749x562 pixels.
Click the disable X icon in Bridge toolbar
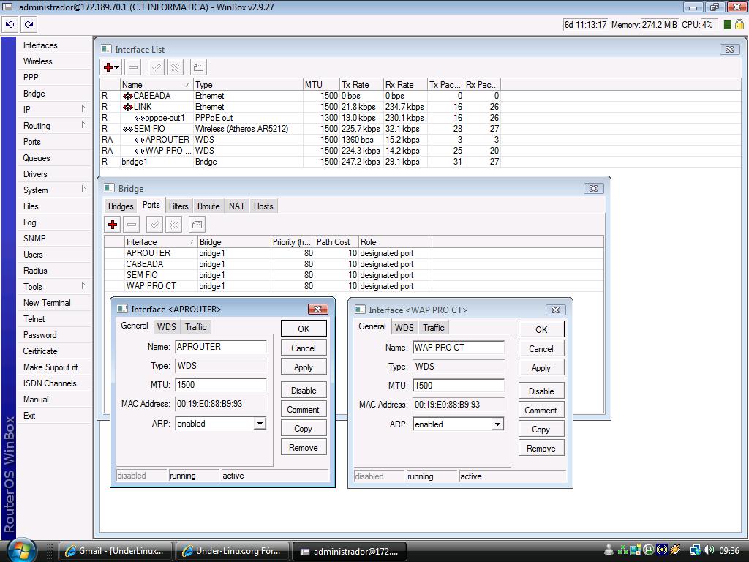[174, 225]
